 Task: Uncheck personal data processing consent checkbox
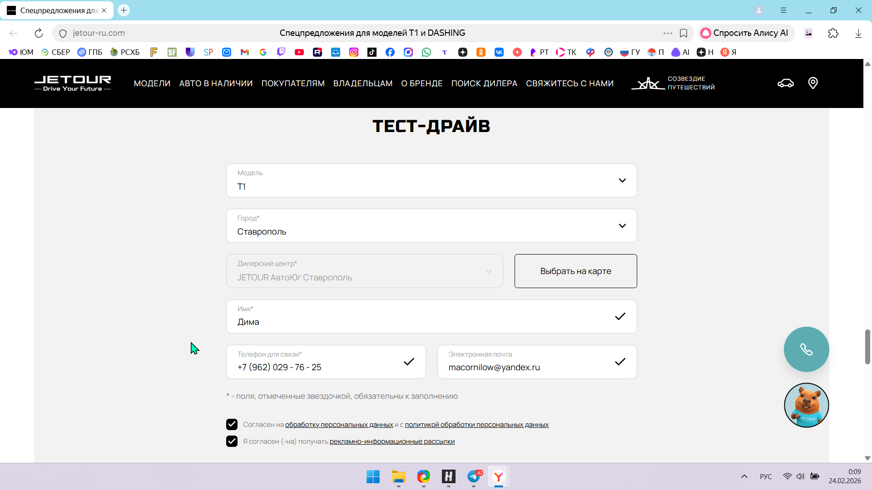[232, 425]
